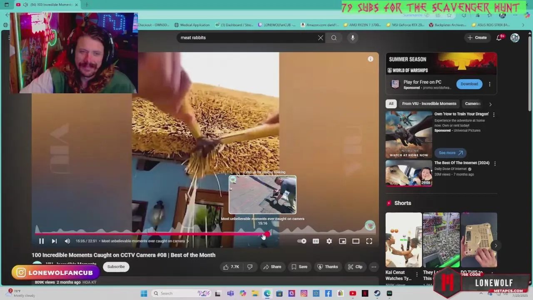Viewport: 533px width, 300px height.
Task: Close the current browser tab
Action: [x=76, y=5]
